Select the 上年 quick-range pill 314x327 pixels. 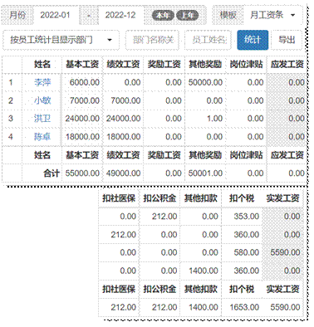pos(187,15)
